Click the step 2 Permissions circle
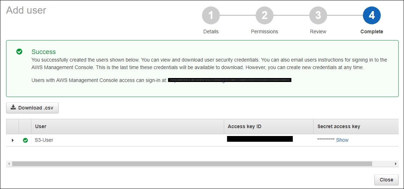 pos(265,15)
